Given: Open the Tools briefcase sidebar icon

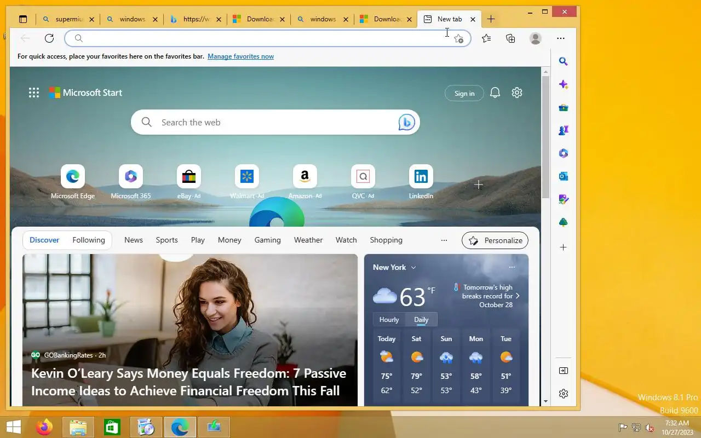Looking at the screenshot, I should point(563,107).
